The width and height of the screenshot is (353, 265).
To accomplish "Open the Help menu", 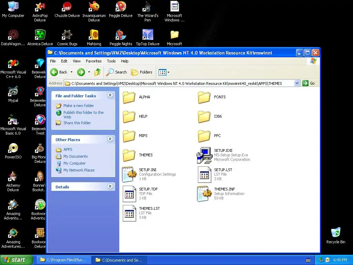I will [124, 61].
